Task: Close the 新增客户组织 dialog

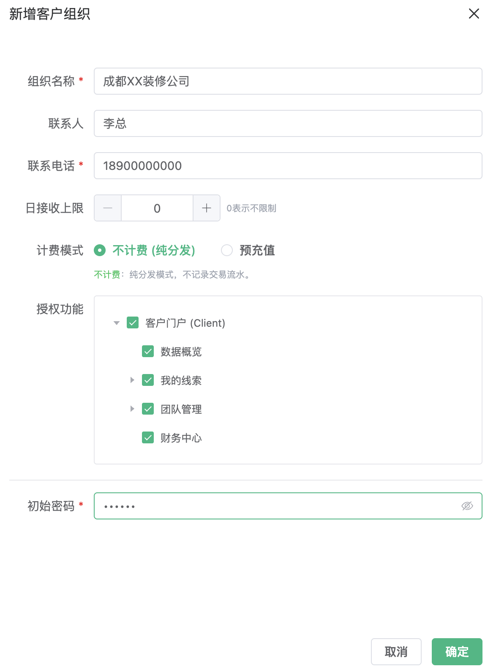Action: pos(474,14)
